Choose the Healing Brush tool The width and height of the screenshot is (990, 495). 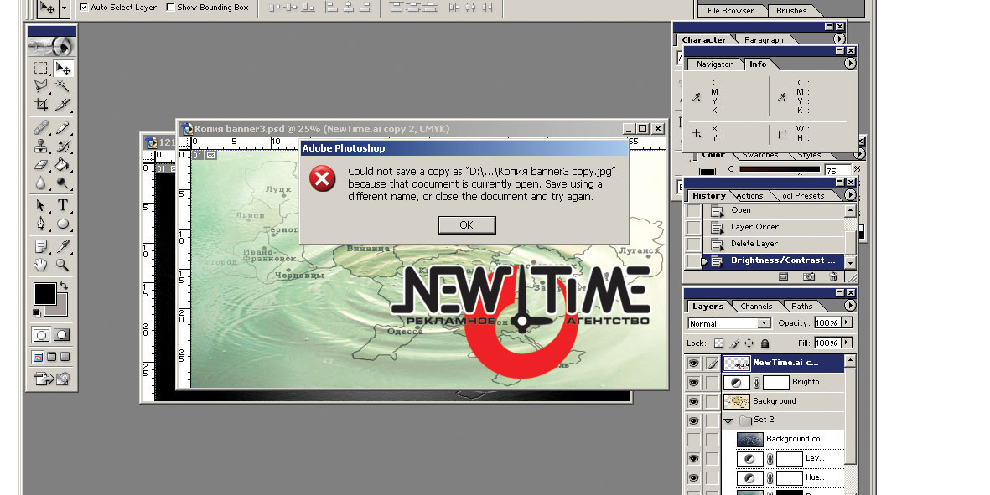tap(41, 128)
